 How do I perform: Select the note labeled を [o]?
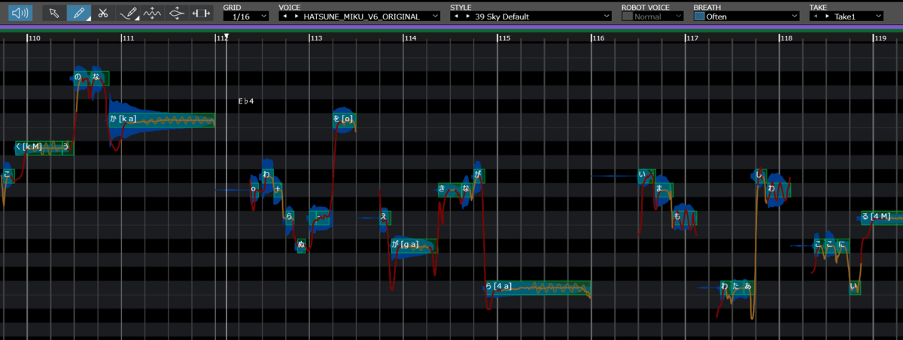coord(344,119)
